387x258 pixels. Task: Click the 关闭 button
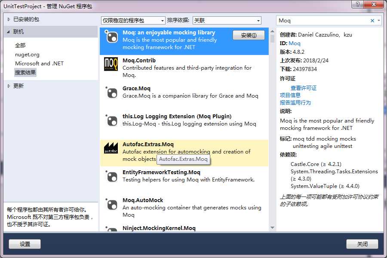point(362,244)
